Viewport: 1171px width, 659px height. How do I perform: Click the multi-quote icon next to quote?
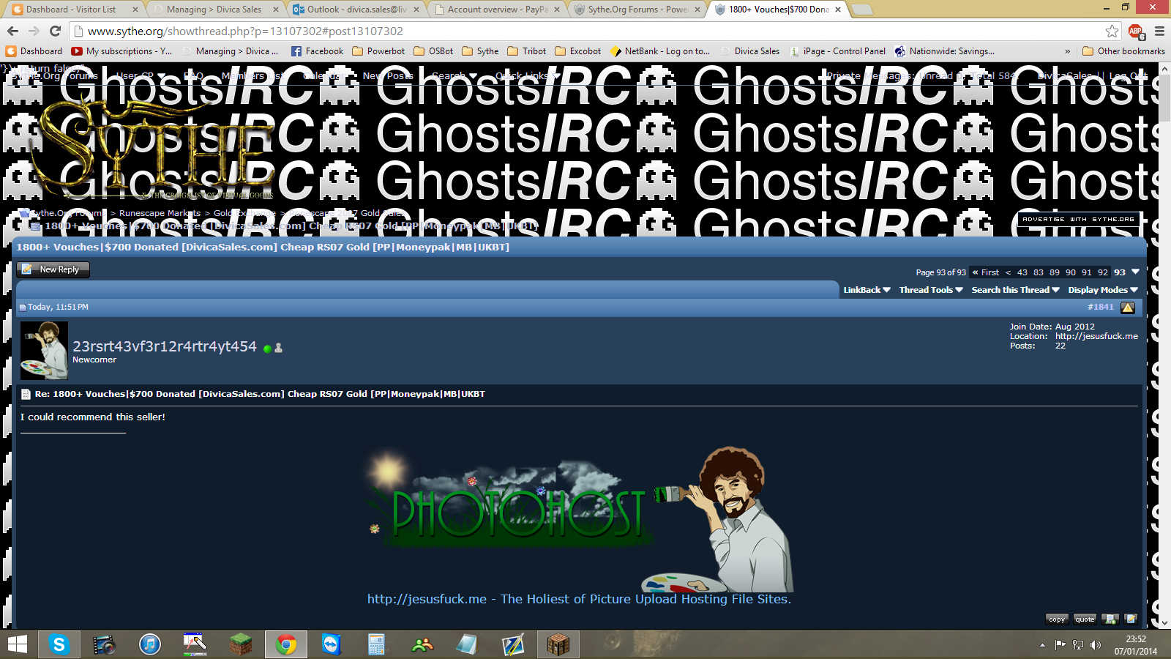pyautogui.click(x=1110, y=619)
